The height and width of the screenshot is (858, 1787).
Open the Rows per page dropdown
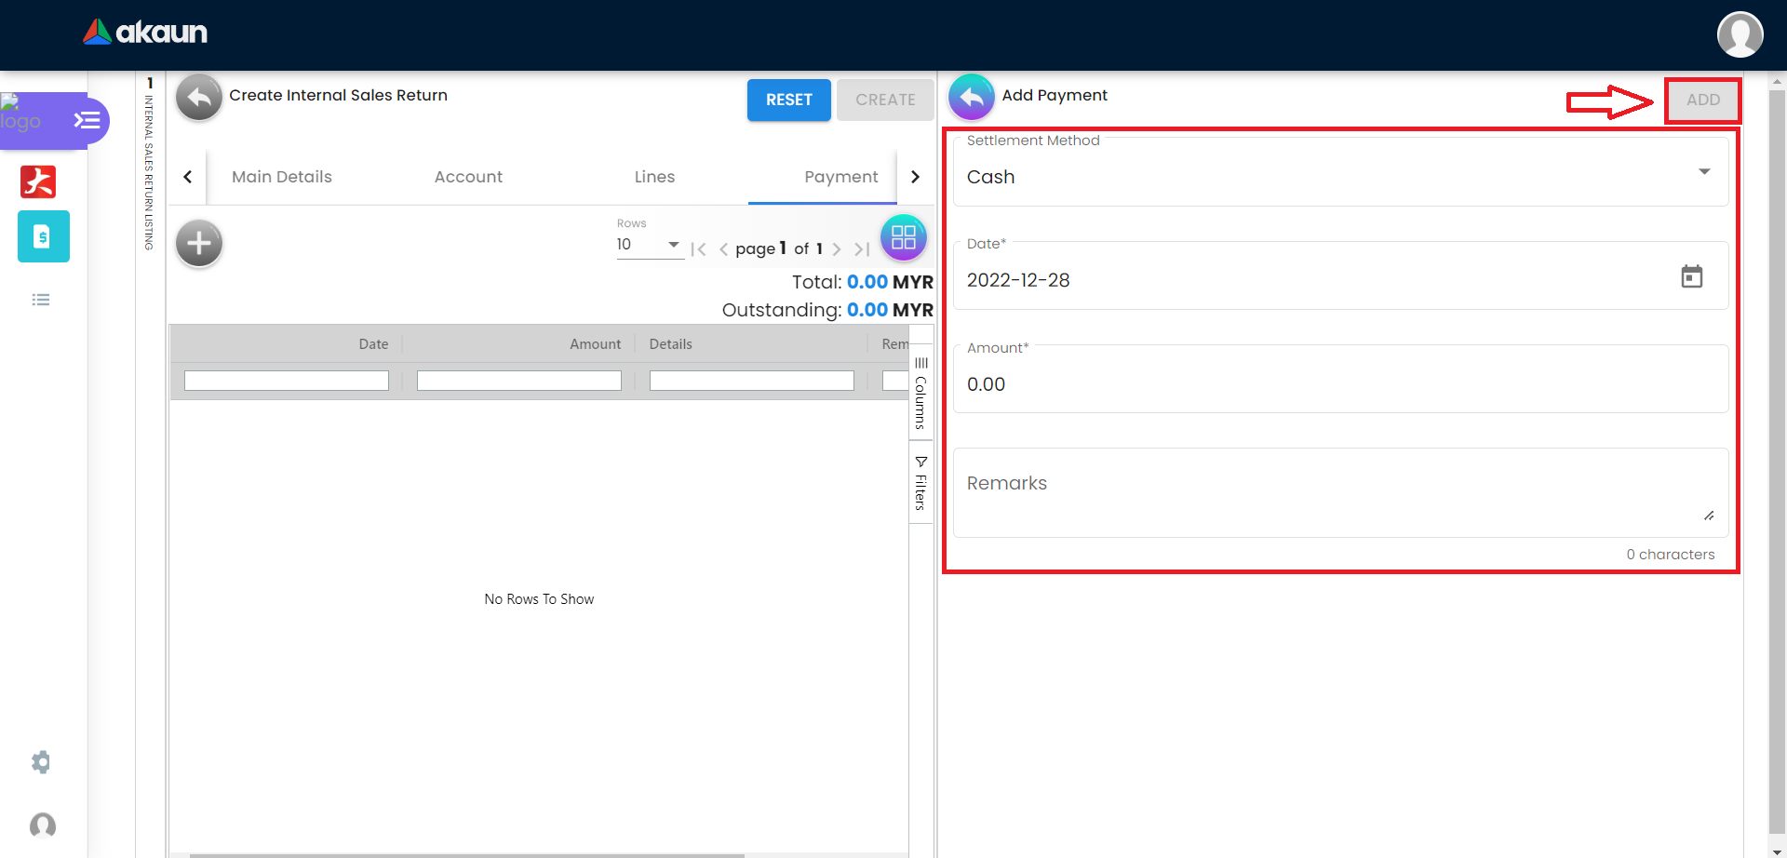tap(649, 245)
